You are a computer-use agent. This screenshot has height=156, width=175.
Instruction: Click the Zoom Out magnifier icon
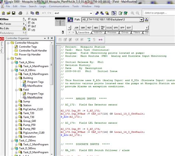[138, 13]
